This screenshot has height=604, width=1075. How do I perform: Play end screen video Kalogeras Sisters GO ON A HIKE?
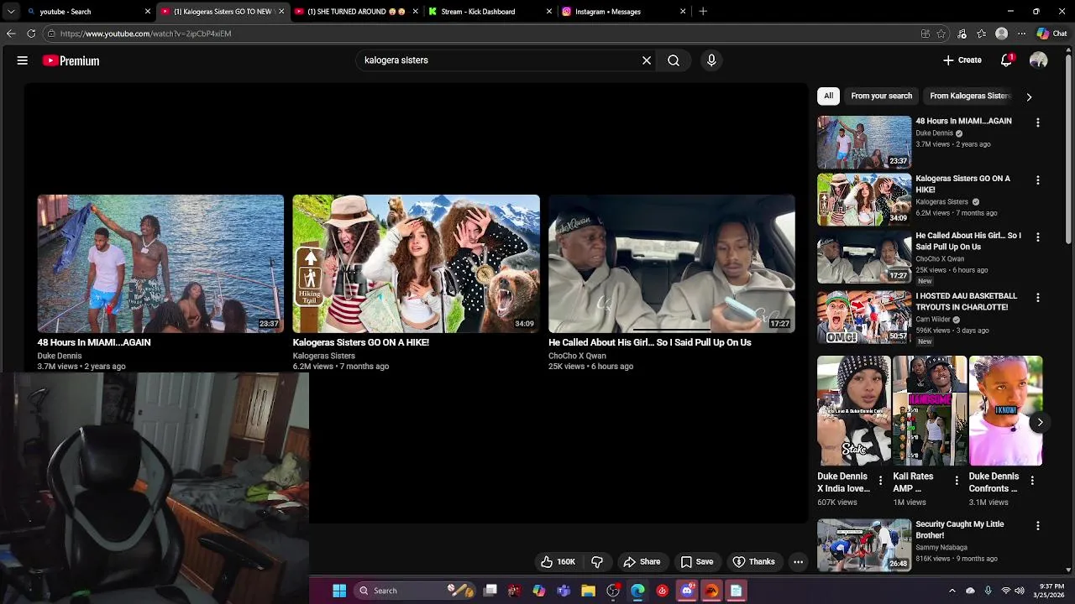(x=416, y=263)
